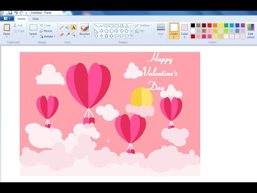Choose the yellow color swatch
This screenshot has width=257, height=193.
221,25
